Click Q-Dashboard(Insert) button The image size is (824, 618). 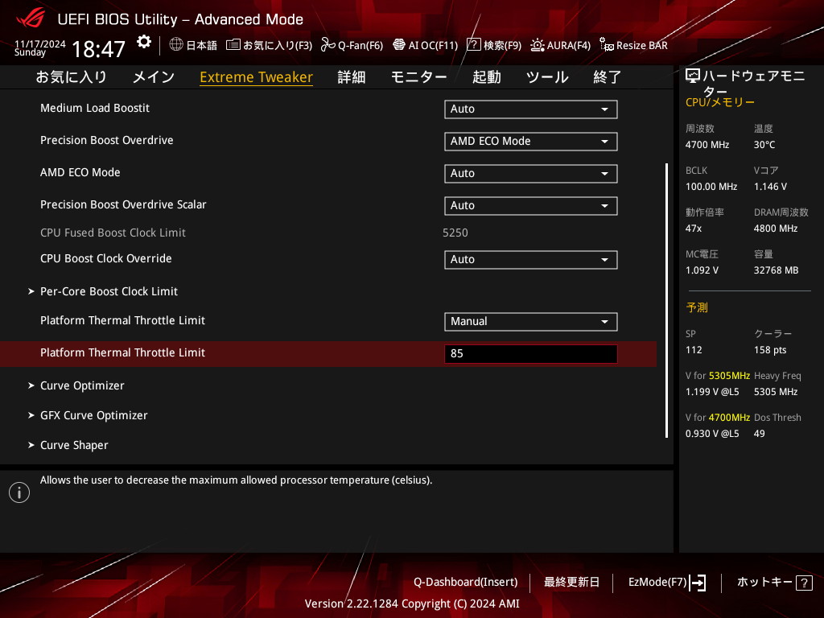[x=466, y=583]
